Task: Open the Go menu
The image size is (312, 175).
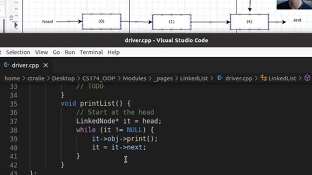Action: click(57, 52)
